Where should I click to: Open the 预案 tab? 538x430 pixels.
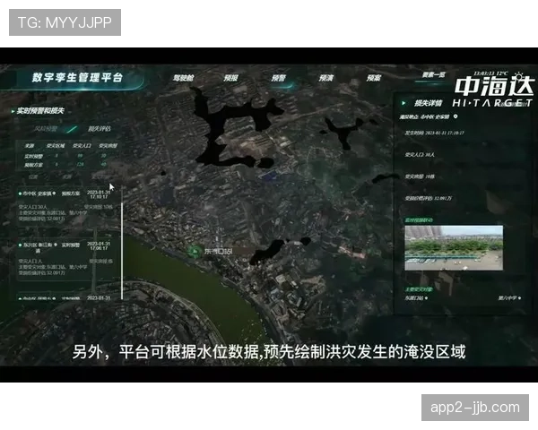coord(374,78)
